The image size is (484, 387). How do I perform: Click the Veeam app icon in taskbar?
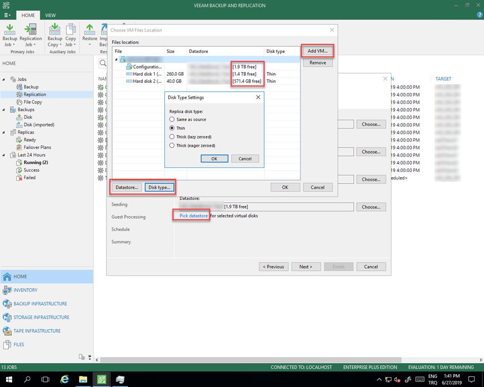pyautogui.click(x=102, y=379)
